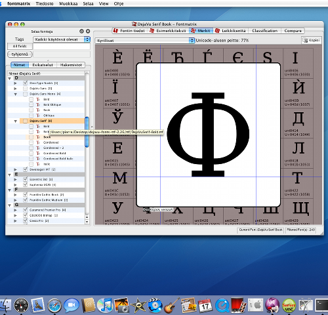Open the Selaa menu
This screenshot has width=328, height=315.
[88, 3]
